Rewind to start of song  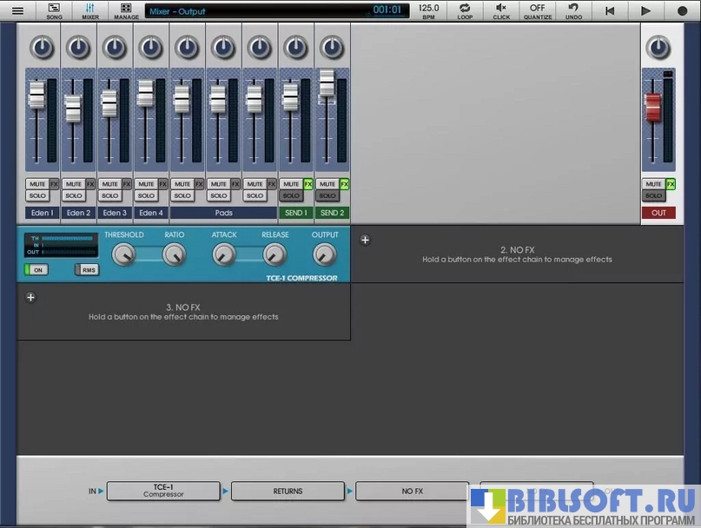pos(610,10)
